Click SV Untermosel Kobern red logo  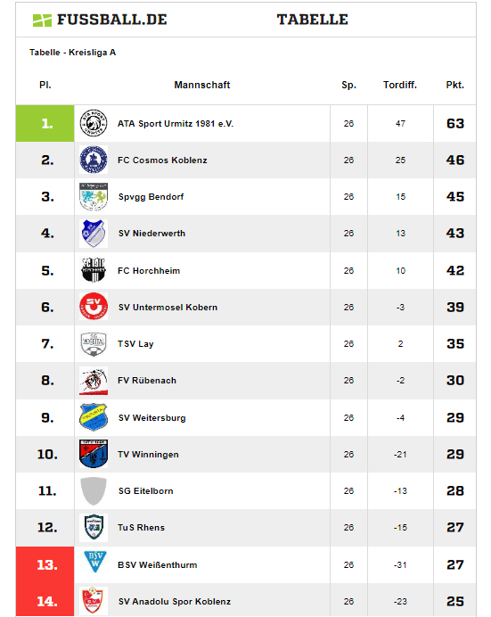coord(94,307)
